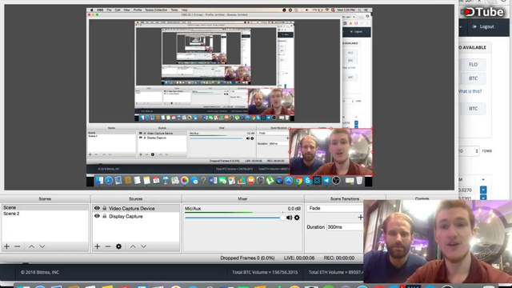Click the Photos icon in the previewed dock
The width and height of the screenshot is (512, 288).
pos(185,180)
